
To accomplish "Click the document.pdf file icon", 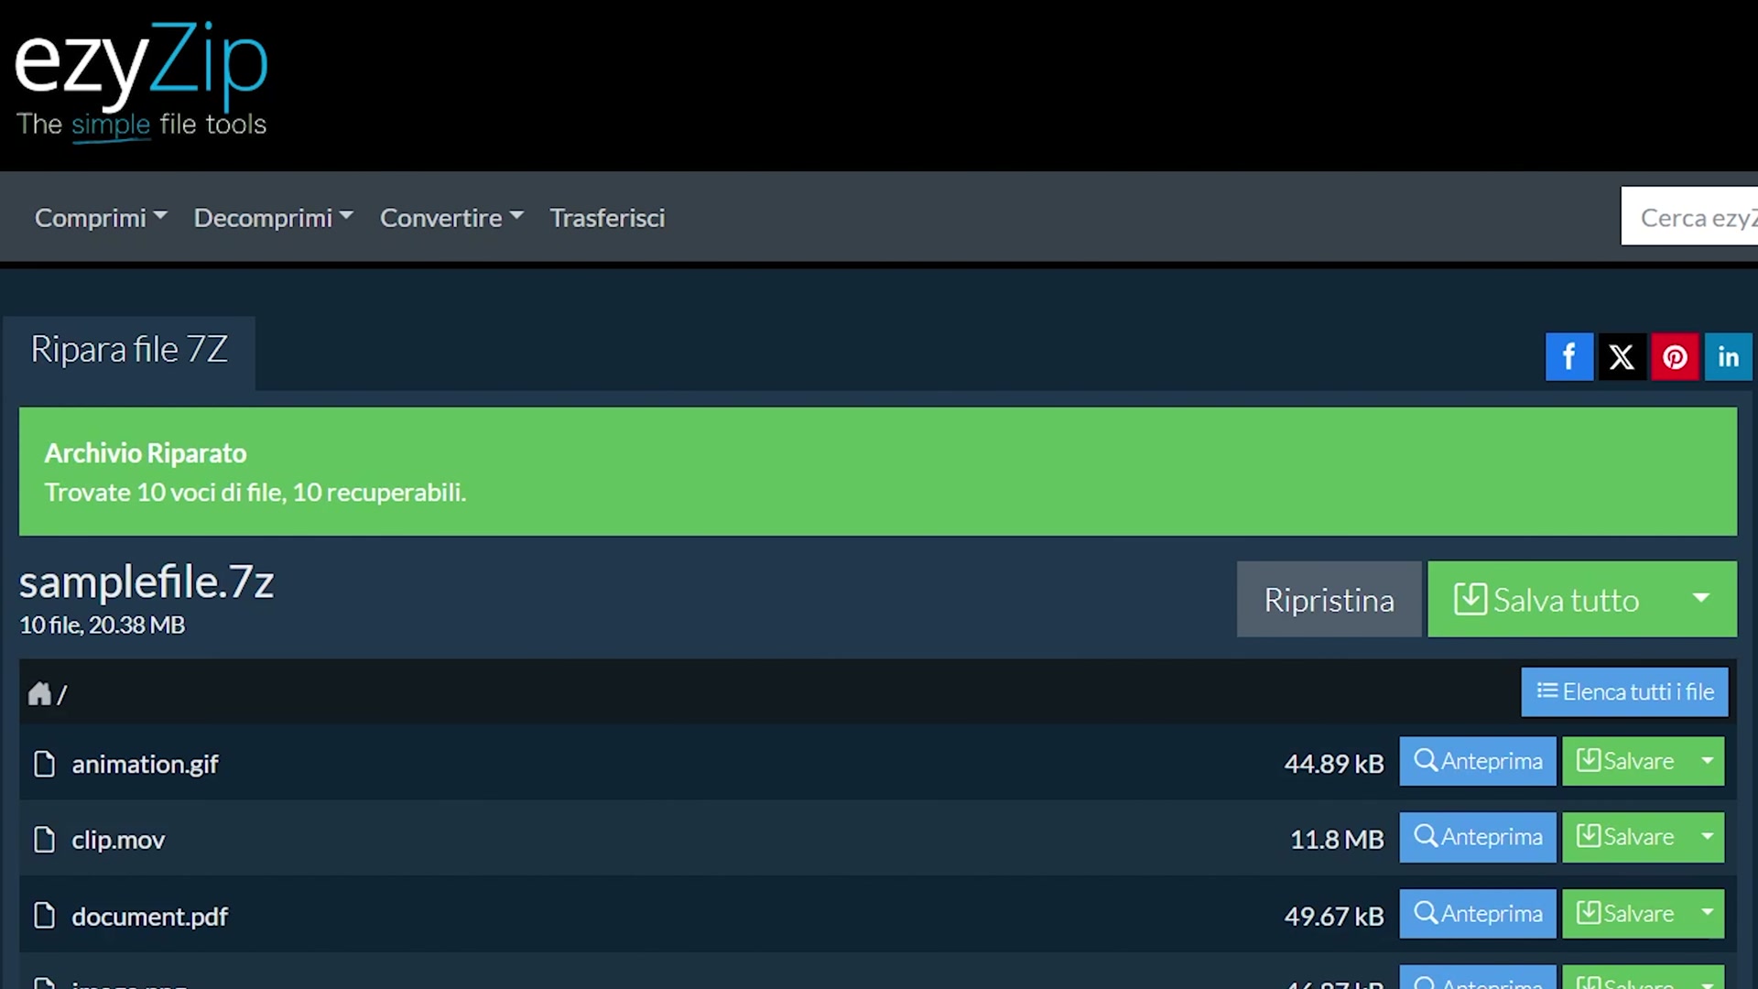I will (x=44, y=916).
